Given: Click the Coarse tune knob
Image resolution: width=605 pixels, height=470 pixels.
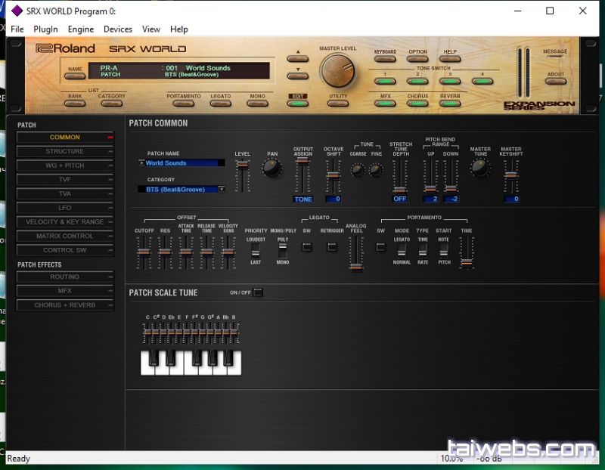Looking at the screenshot, I should [x=358, y=170].
